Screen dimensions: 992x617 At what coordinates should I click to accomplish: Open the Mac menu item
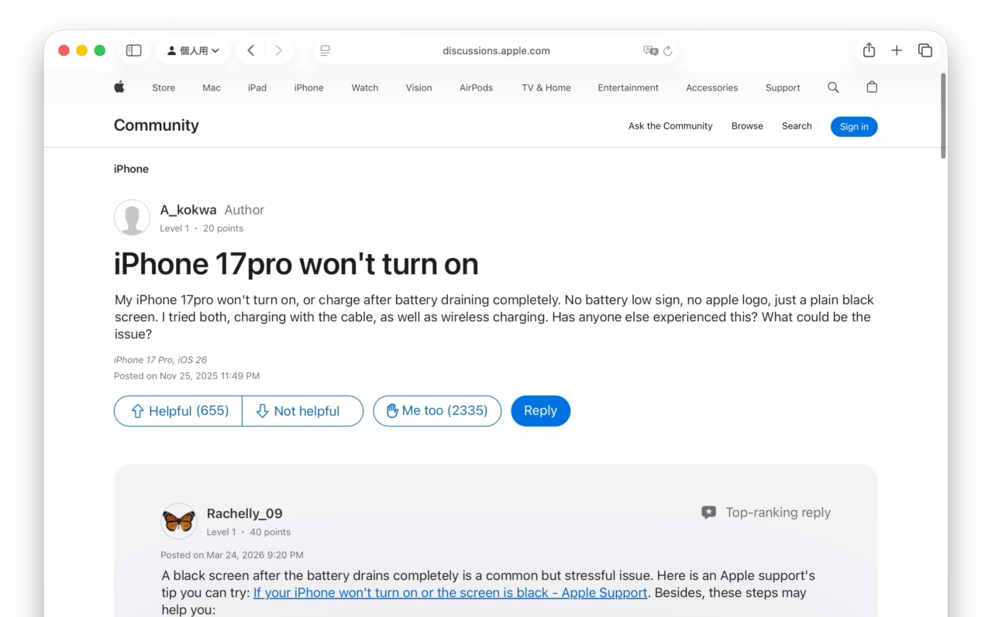tap(212, 87)
